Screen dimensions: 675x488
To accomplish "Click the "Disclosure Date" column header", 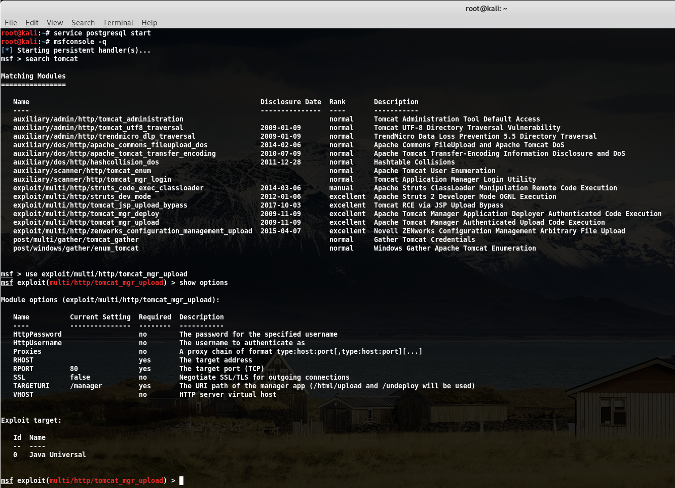I will click(291, 102).
